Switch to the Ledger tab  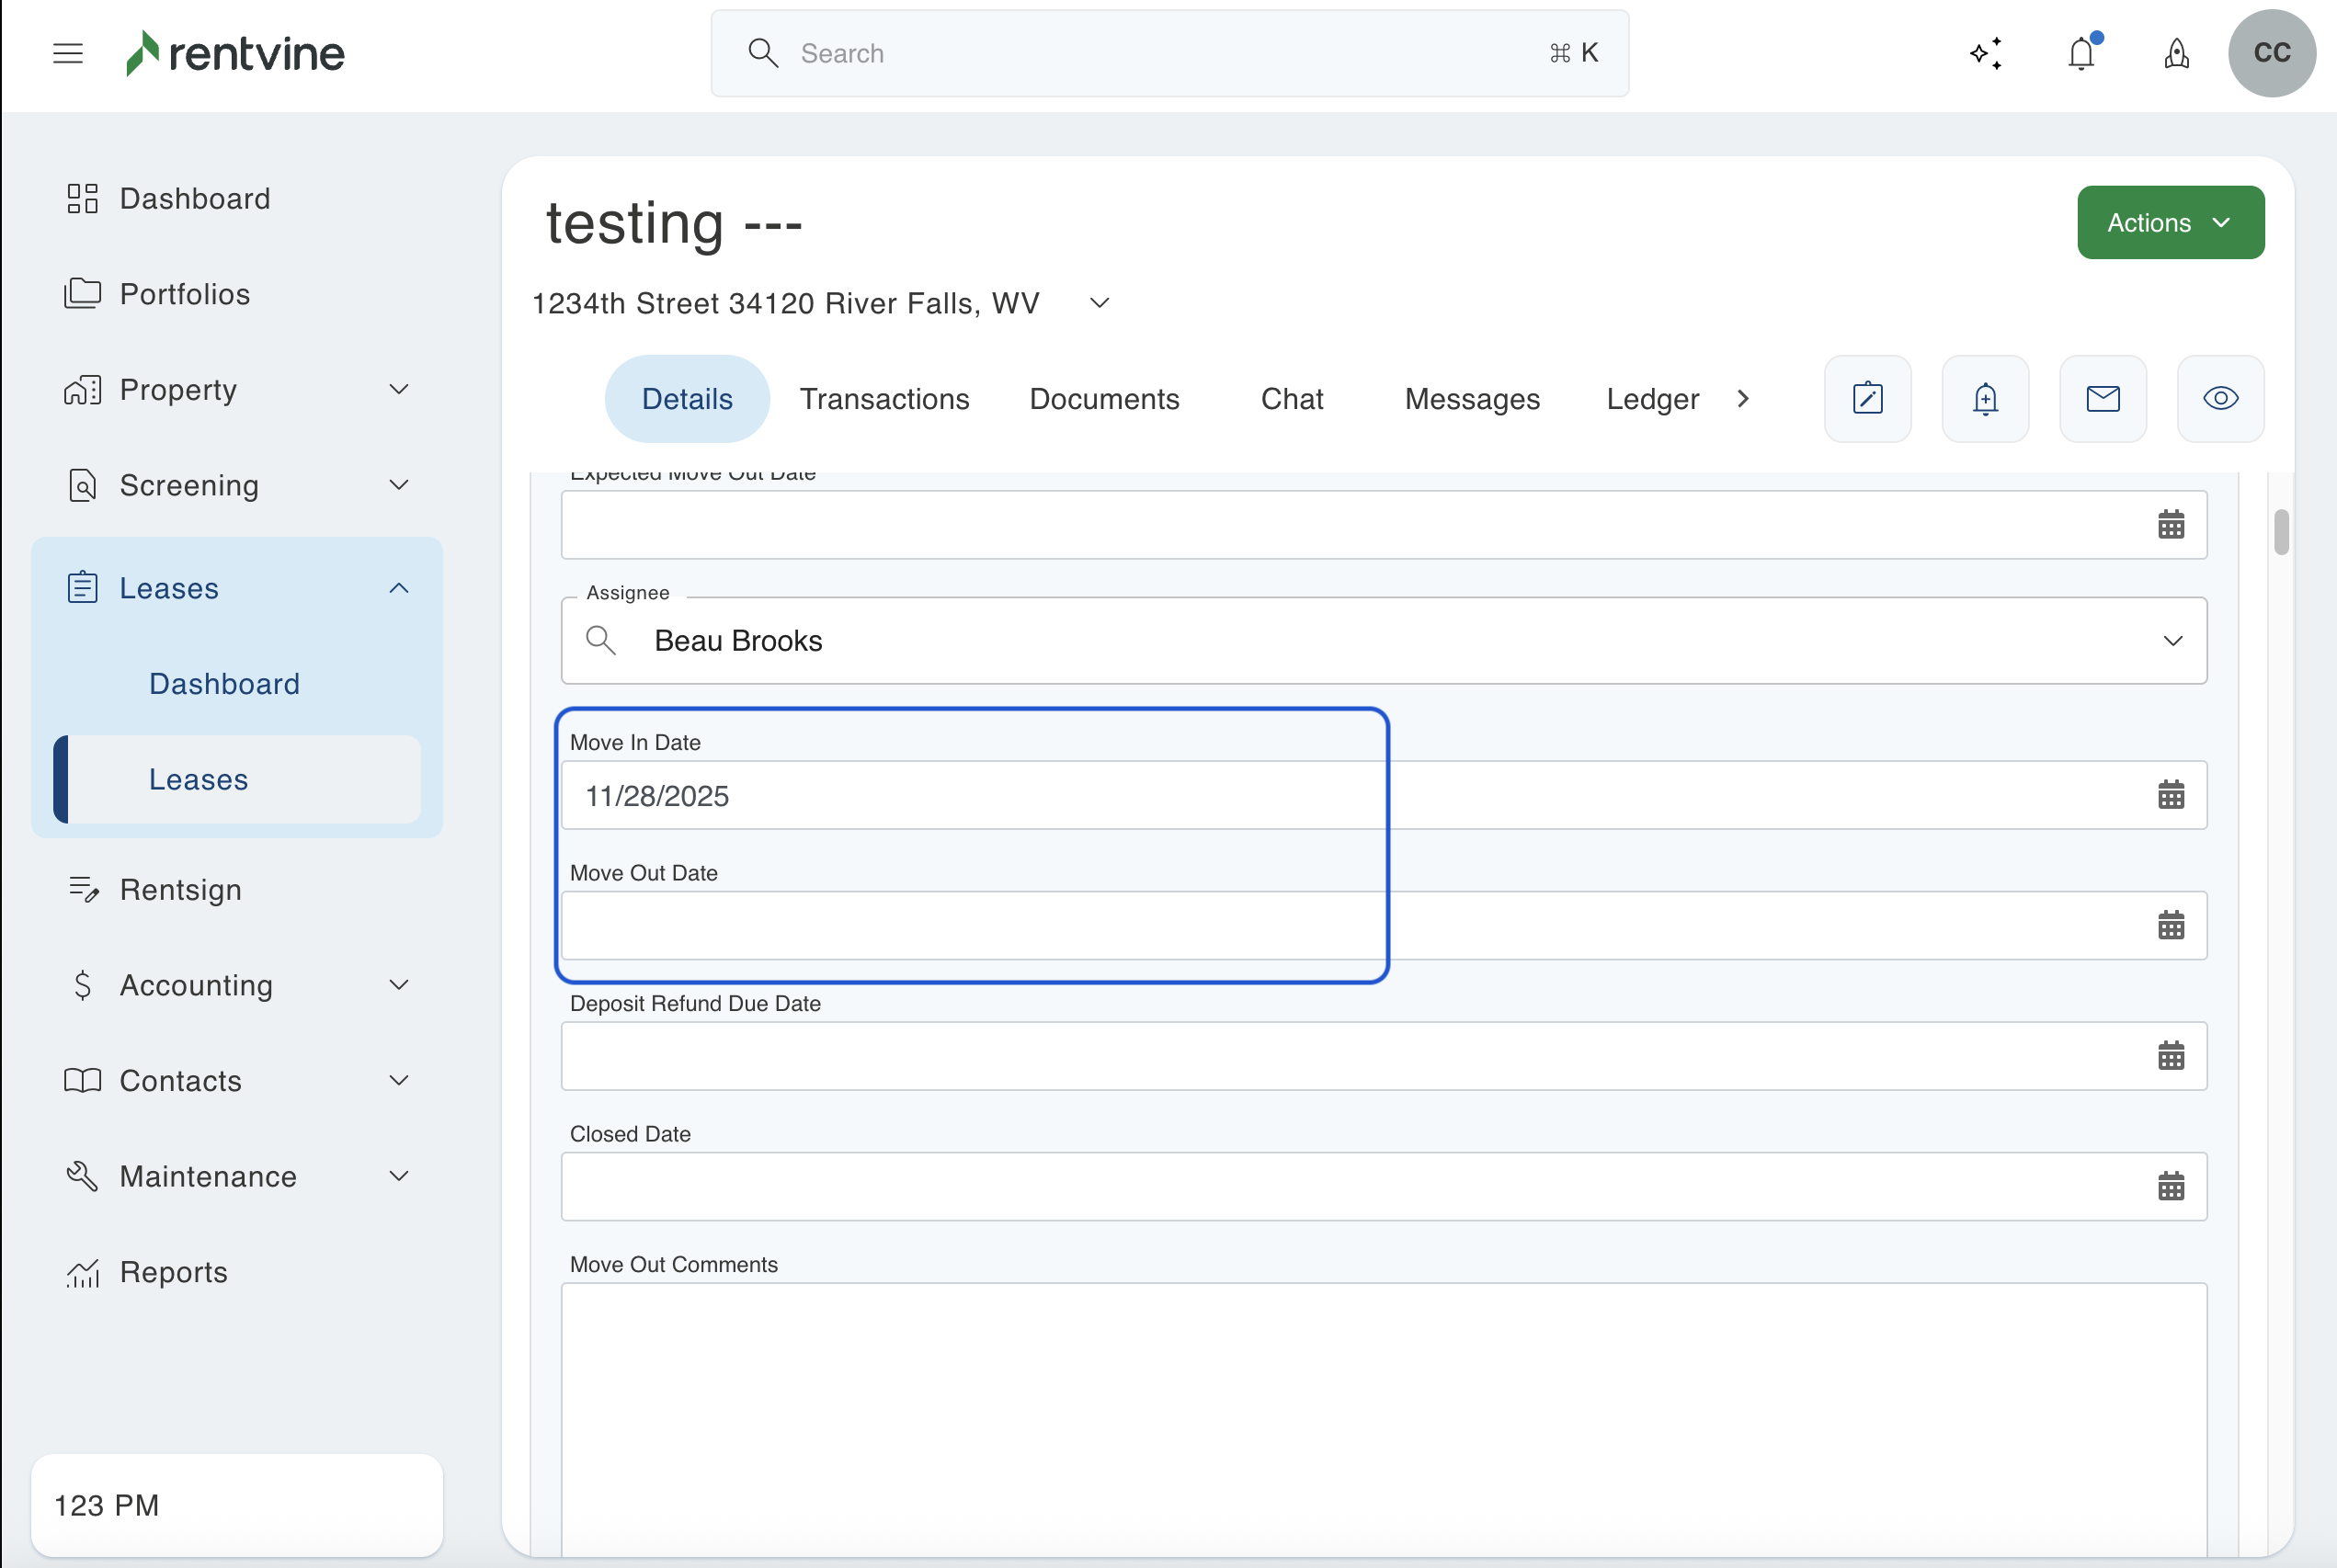click(1652, 399)
